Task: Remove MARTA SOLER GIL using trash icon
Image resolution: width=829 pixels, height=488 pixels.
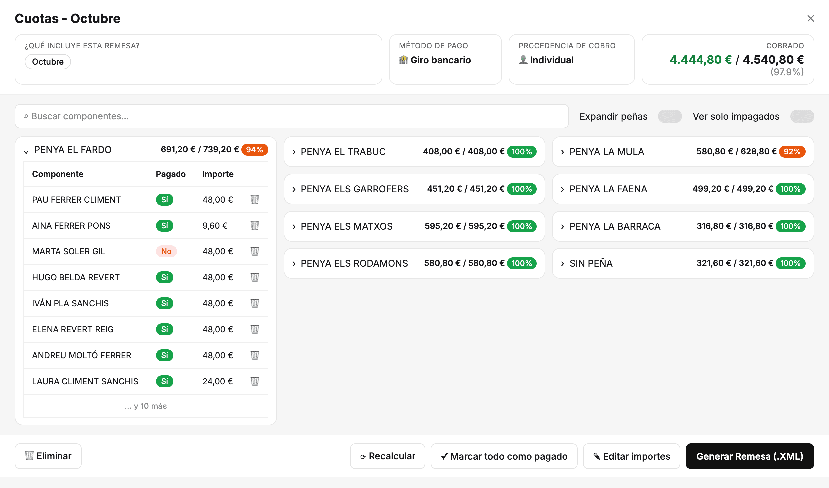Action: click(x=255, y=251)
